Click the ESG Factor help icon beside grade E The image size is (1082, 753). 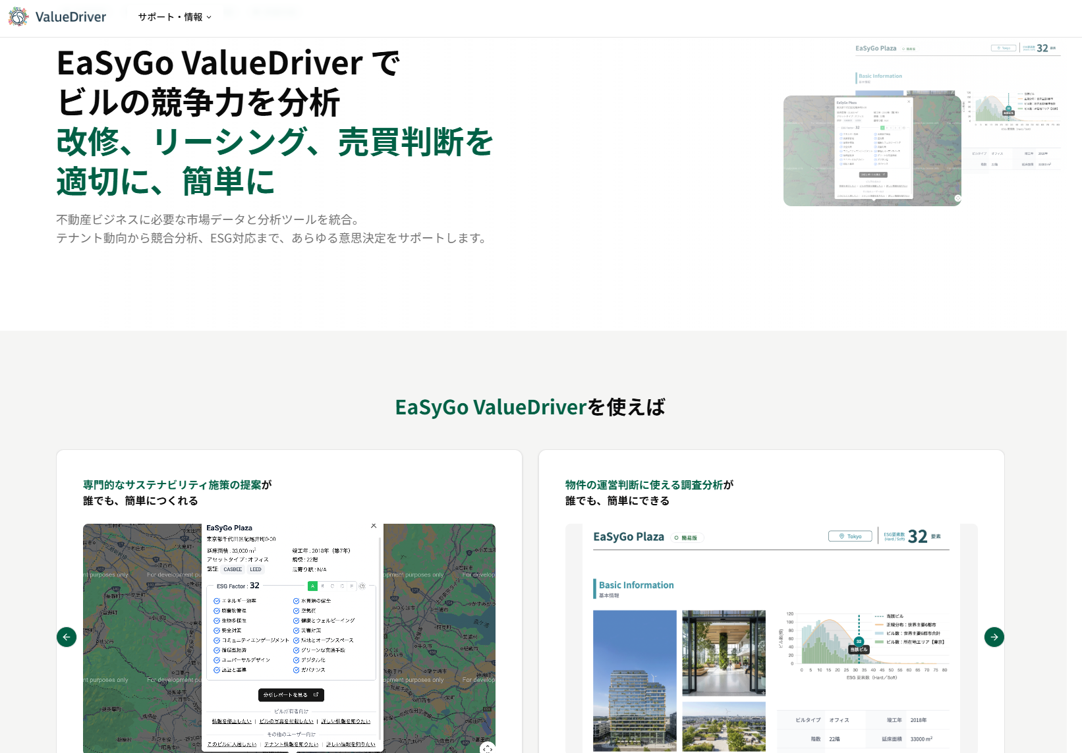(362, 586)
